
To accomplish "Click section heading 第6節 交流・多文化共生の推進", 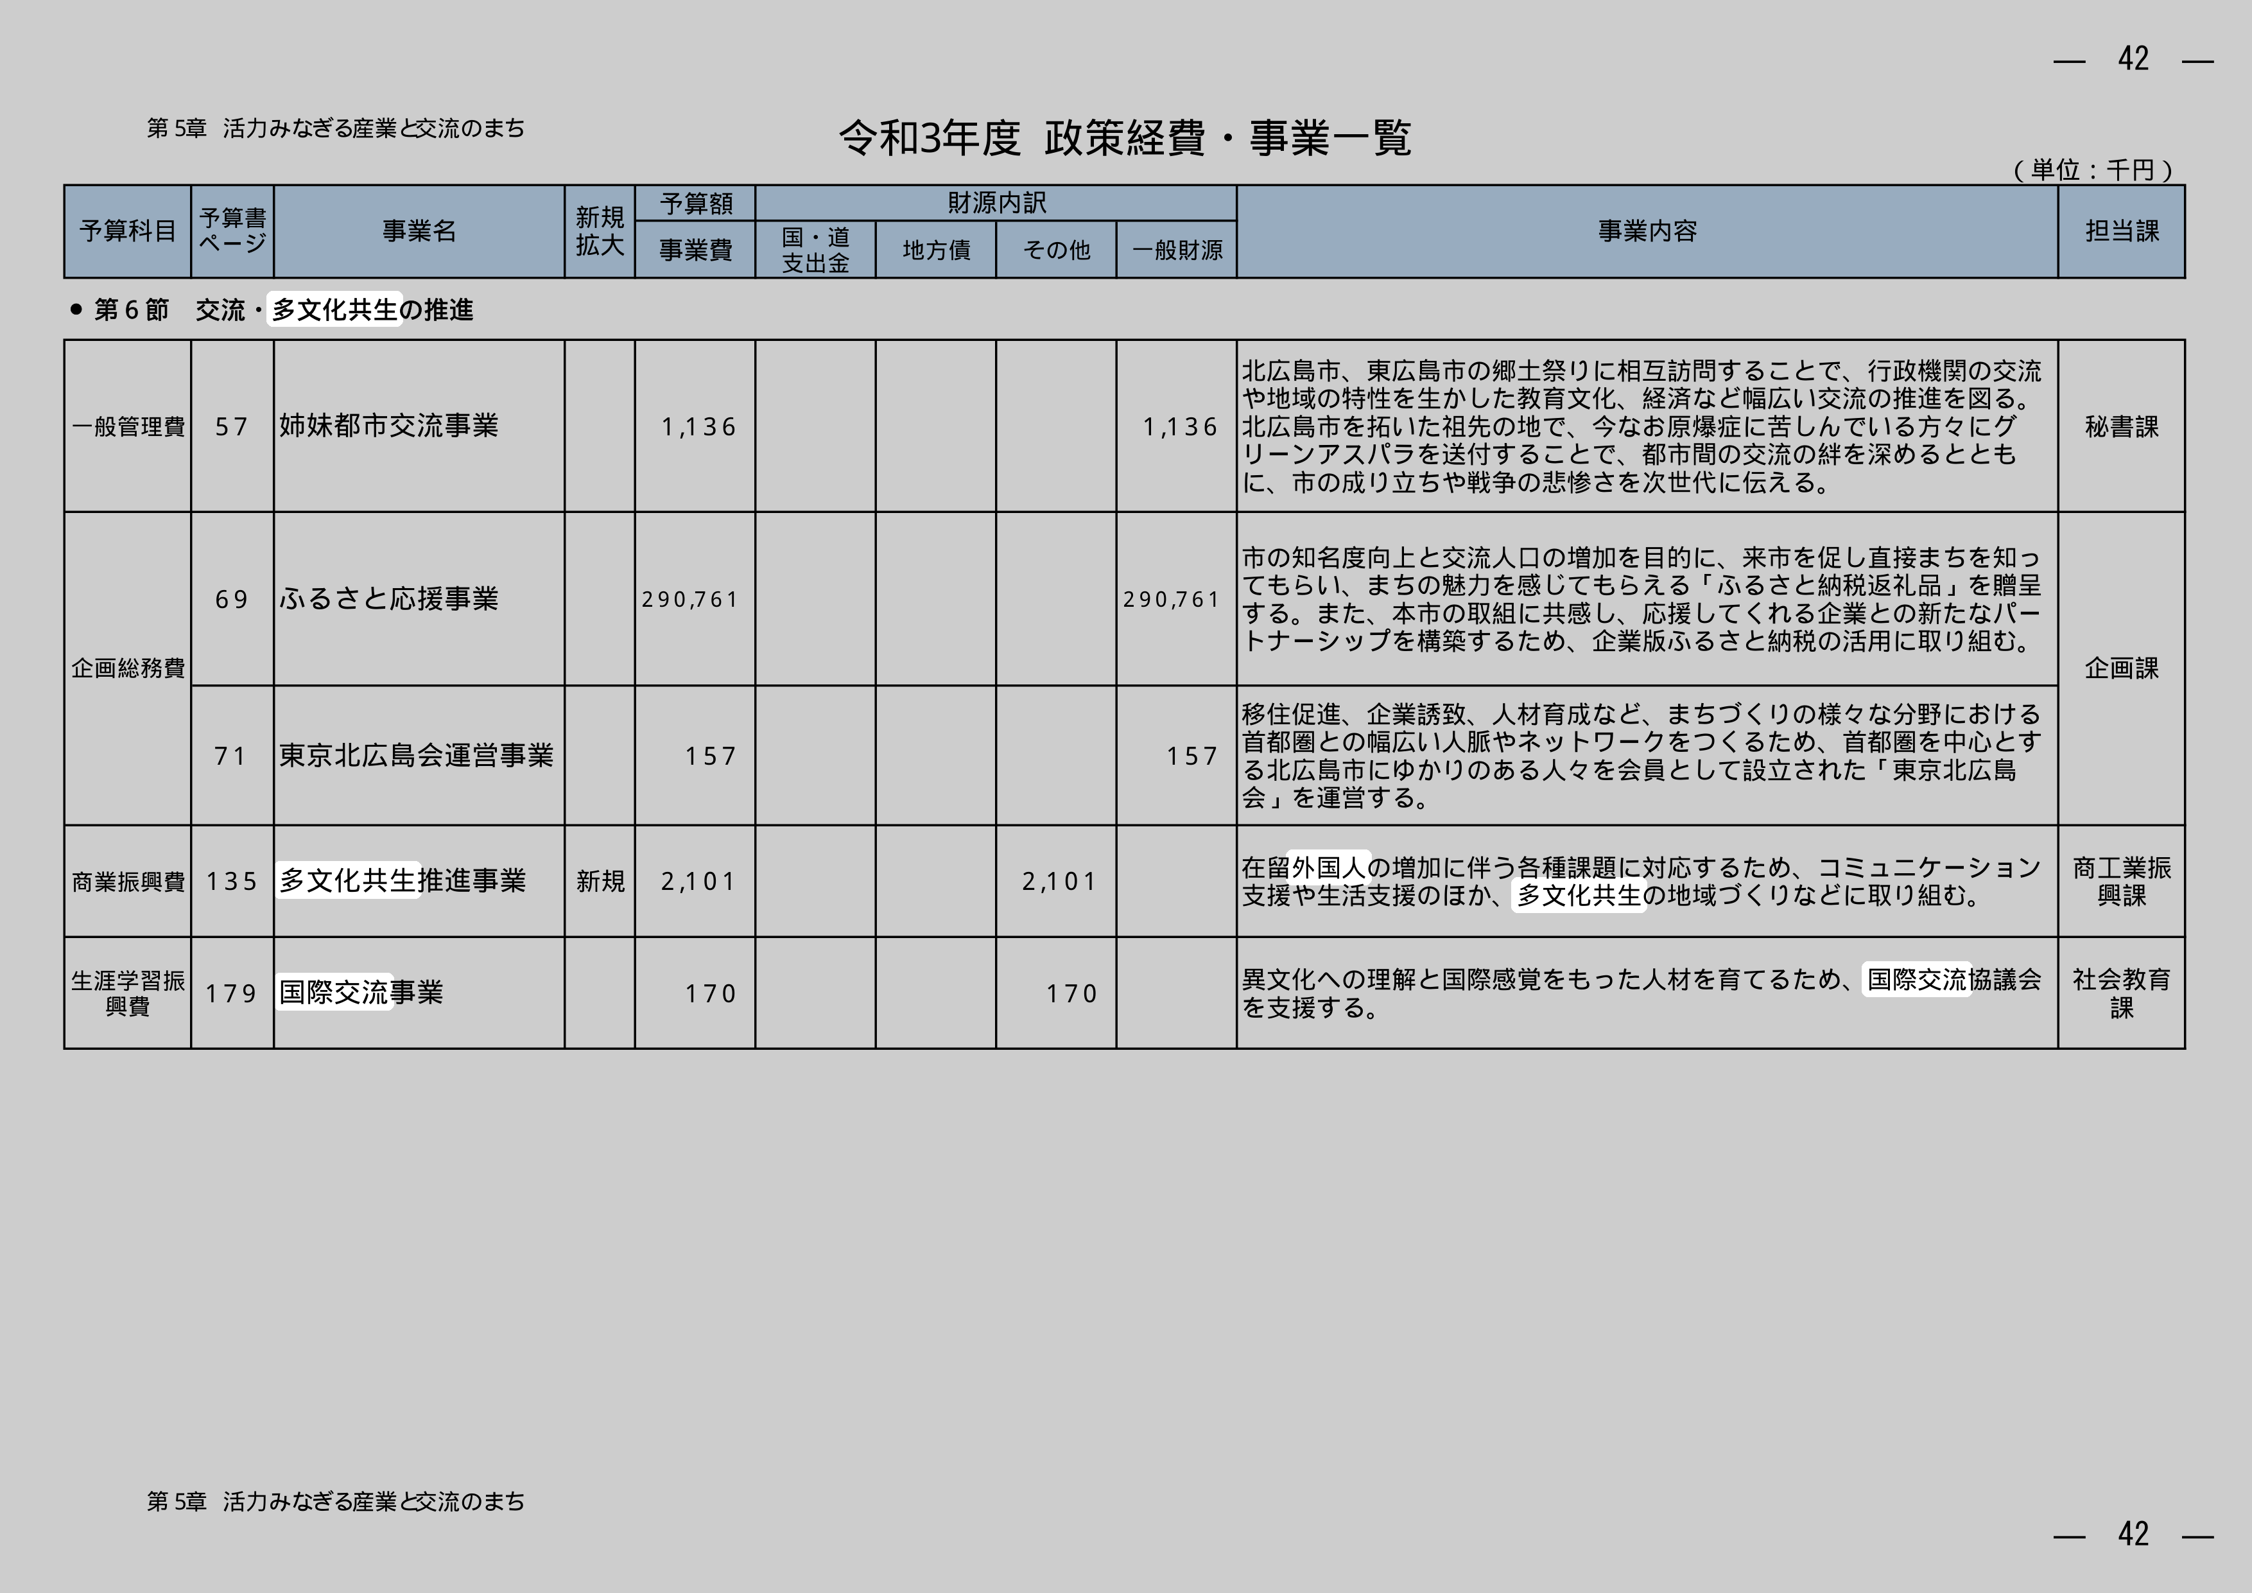I will (x=273, y=310).
